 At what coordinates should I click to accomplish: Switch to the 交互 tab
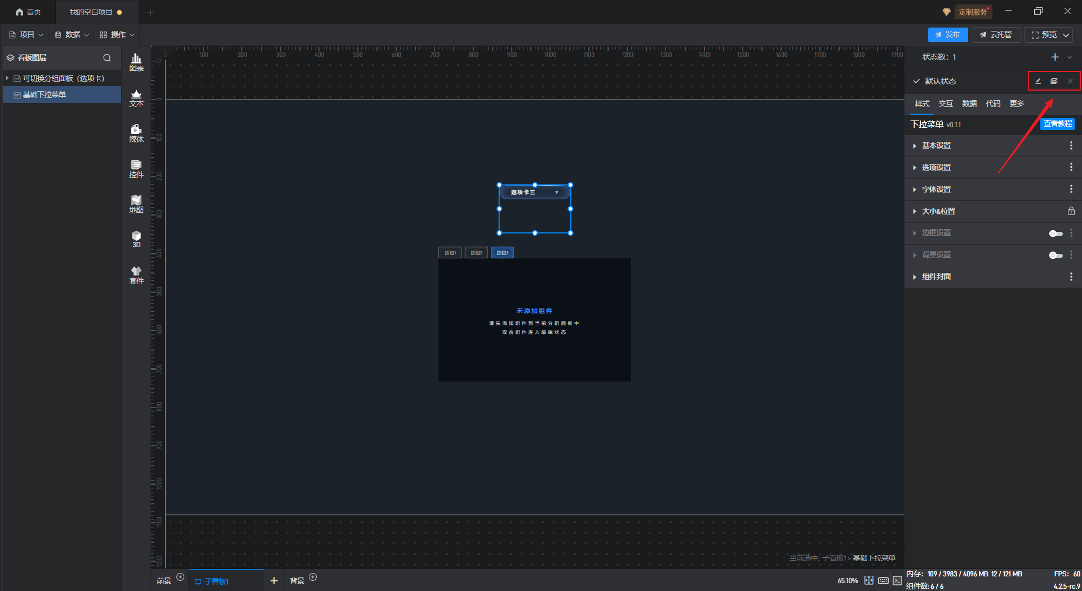tap(946, 104)
